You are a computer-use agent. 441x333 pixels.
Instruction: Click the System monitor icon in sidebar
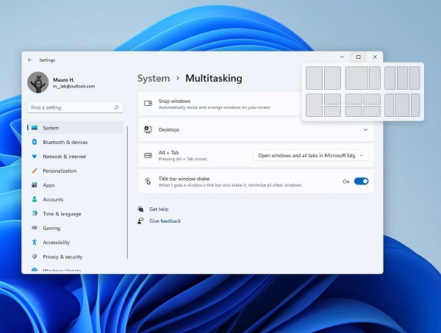[x=35, y=128]
